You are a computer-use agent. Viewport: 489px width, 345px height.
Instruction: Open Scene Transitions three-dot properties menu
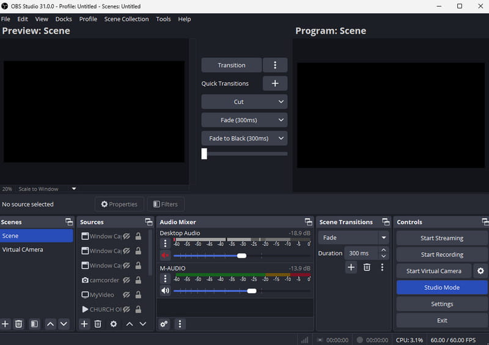pos(382,267)
